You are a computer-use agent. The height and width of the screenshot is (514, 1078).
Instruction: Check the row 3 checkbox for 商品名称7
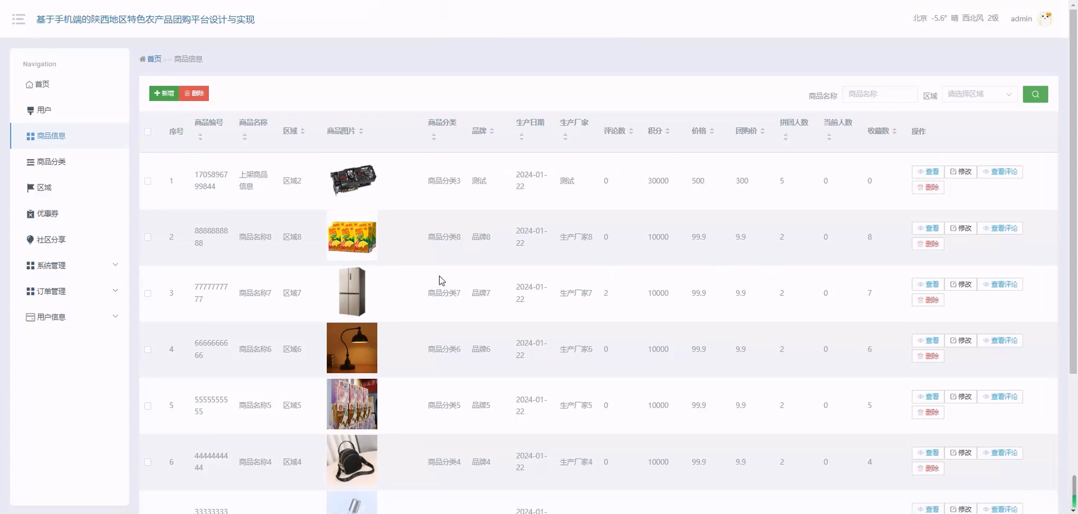pyautogui.click(x=148, y=293)
